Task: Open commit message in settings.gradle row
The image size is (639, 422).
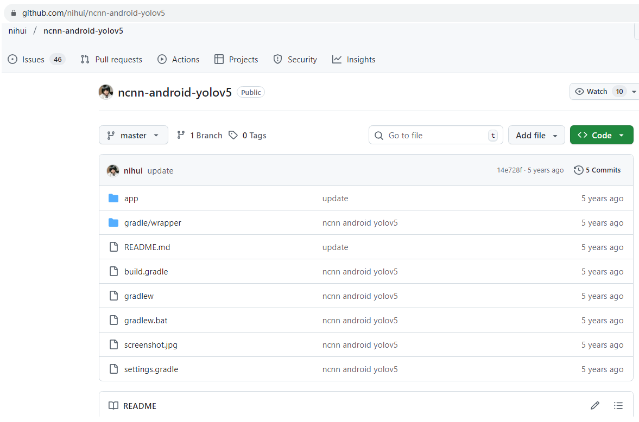Action: 360,369
